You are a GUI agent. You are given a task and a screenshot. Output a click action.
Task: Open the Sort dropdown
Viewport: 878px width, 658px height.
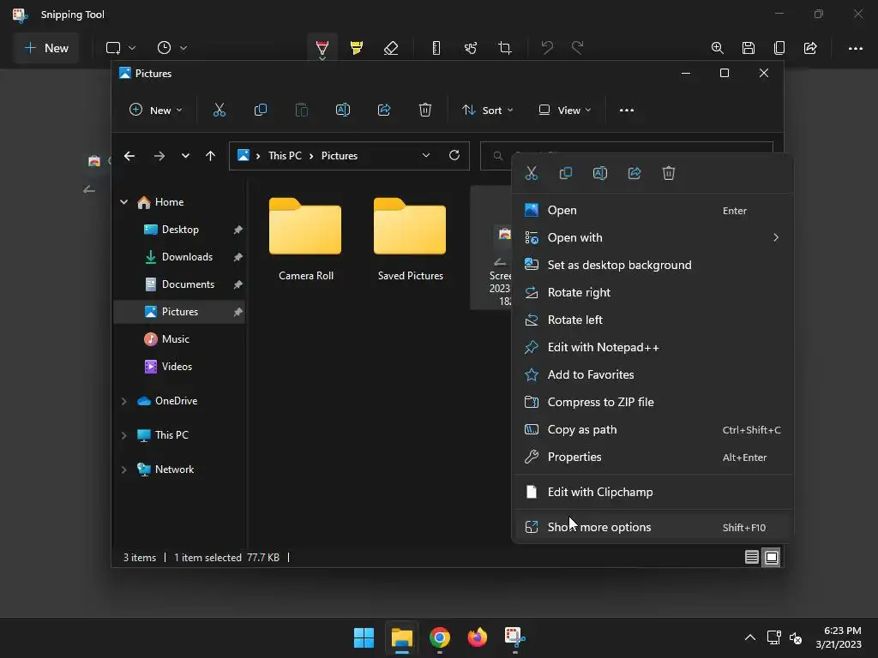click(487, 111)
